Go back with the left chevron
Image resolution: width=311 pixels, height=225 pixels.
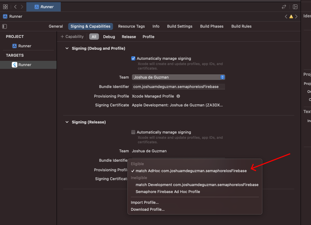point(15,7)
